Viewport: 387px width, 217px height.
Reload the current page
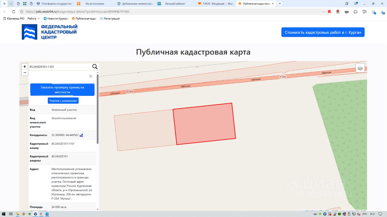pos(14,11)
